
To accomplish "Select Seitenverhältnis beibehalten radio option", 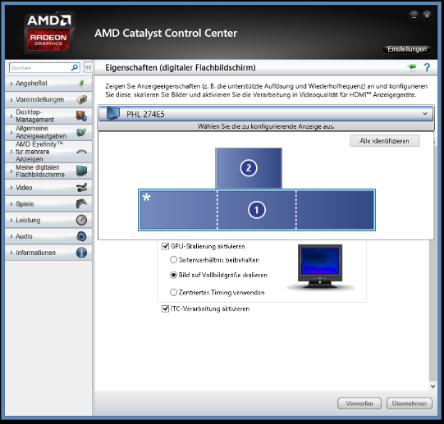I will point(173,260).
